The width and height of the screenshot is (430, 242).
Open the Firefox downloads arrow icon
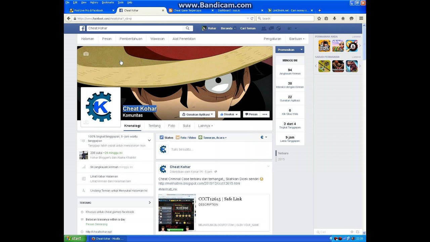pos(335,18)
